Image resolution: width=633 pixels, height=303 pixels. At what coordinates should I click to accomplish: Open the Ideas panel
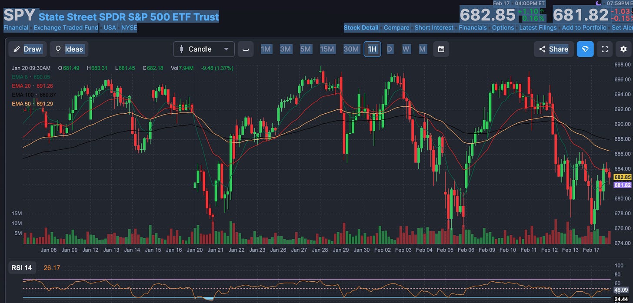[69, 49]
